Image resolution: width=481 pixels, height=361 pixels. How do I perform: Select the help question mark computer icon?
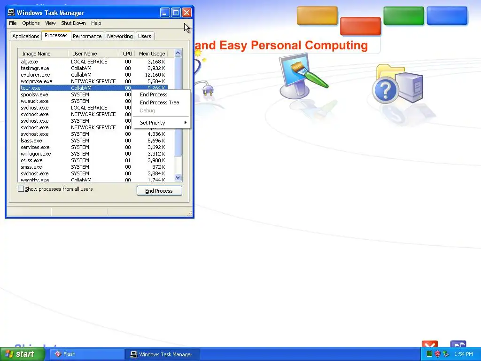pyautogui.click(x=398, y=84)
